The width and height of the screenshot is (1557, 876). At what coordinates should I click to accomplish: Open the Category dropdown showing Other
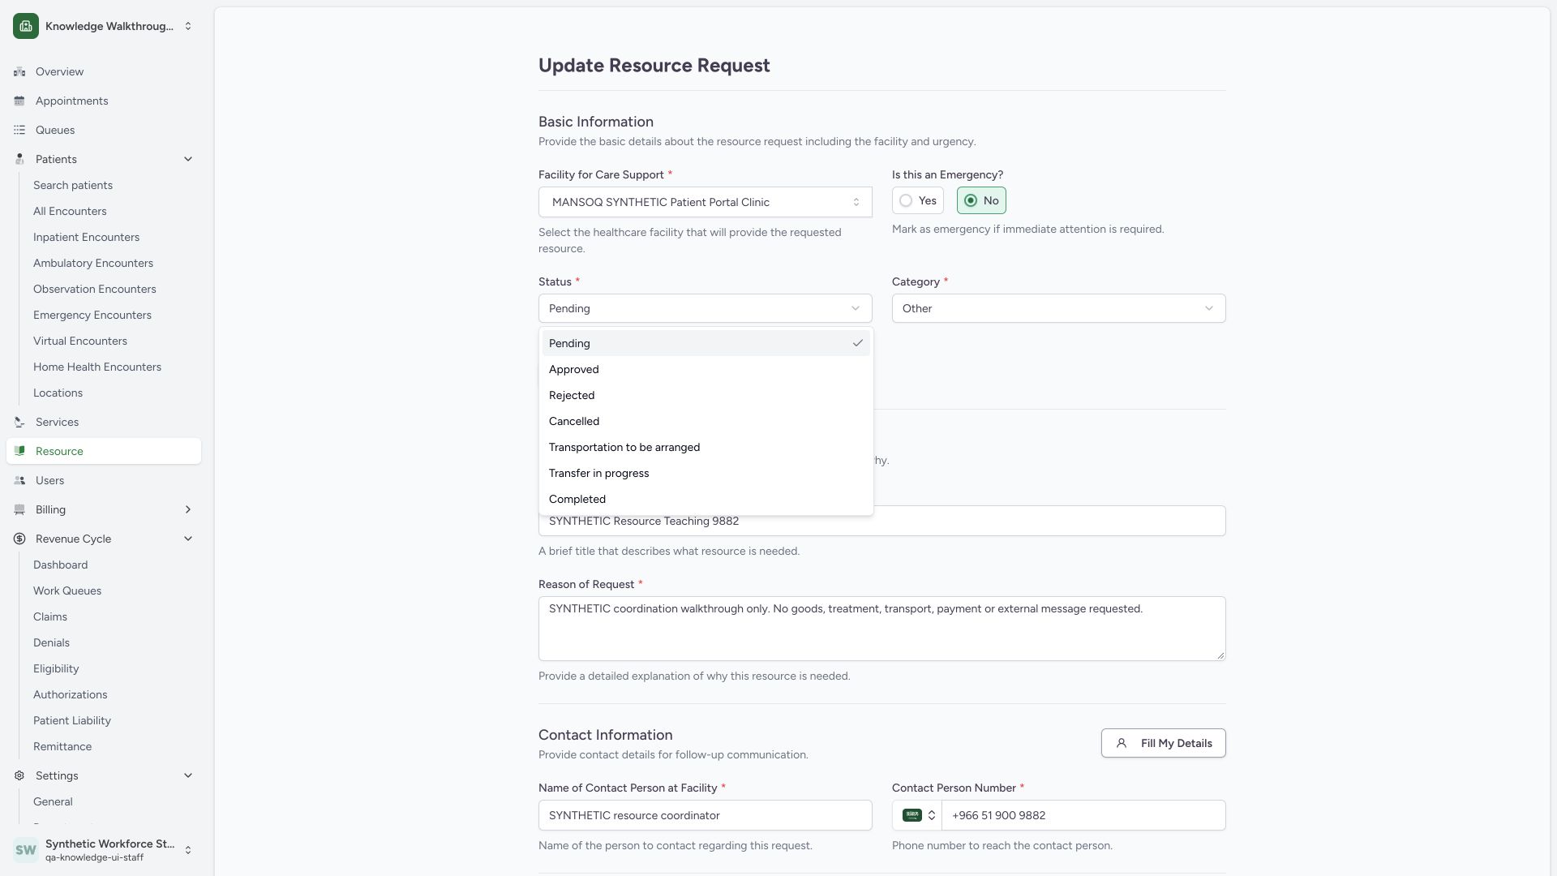tap(1059, 308)
